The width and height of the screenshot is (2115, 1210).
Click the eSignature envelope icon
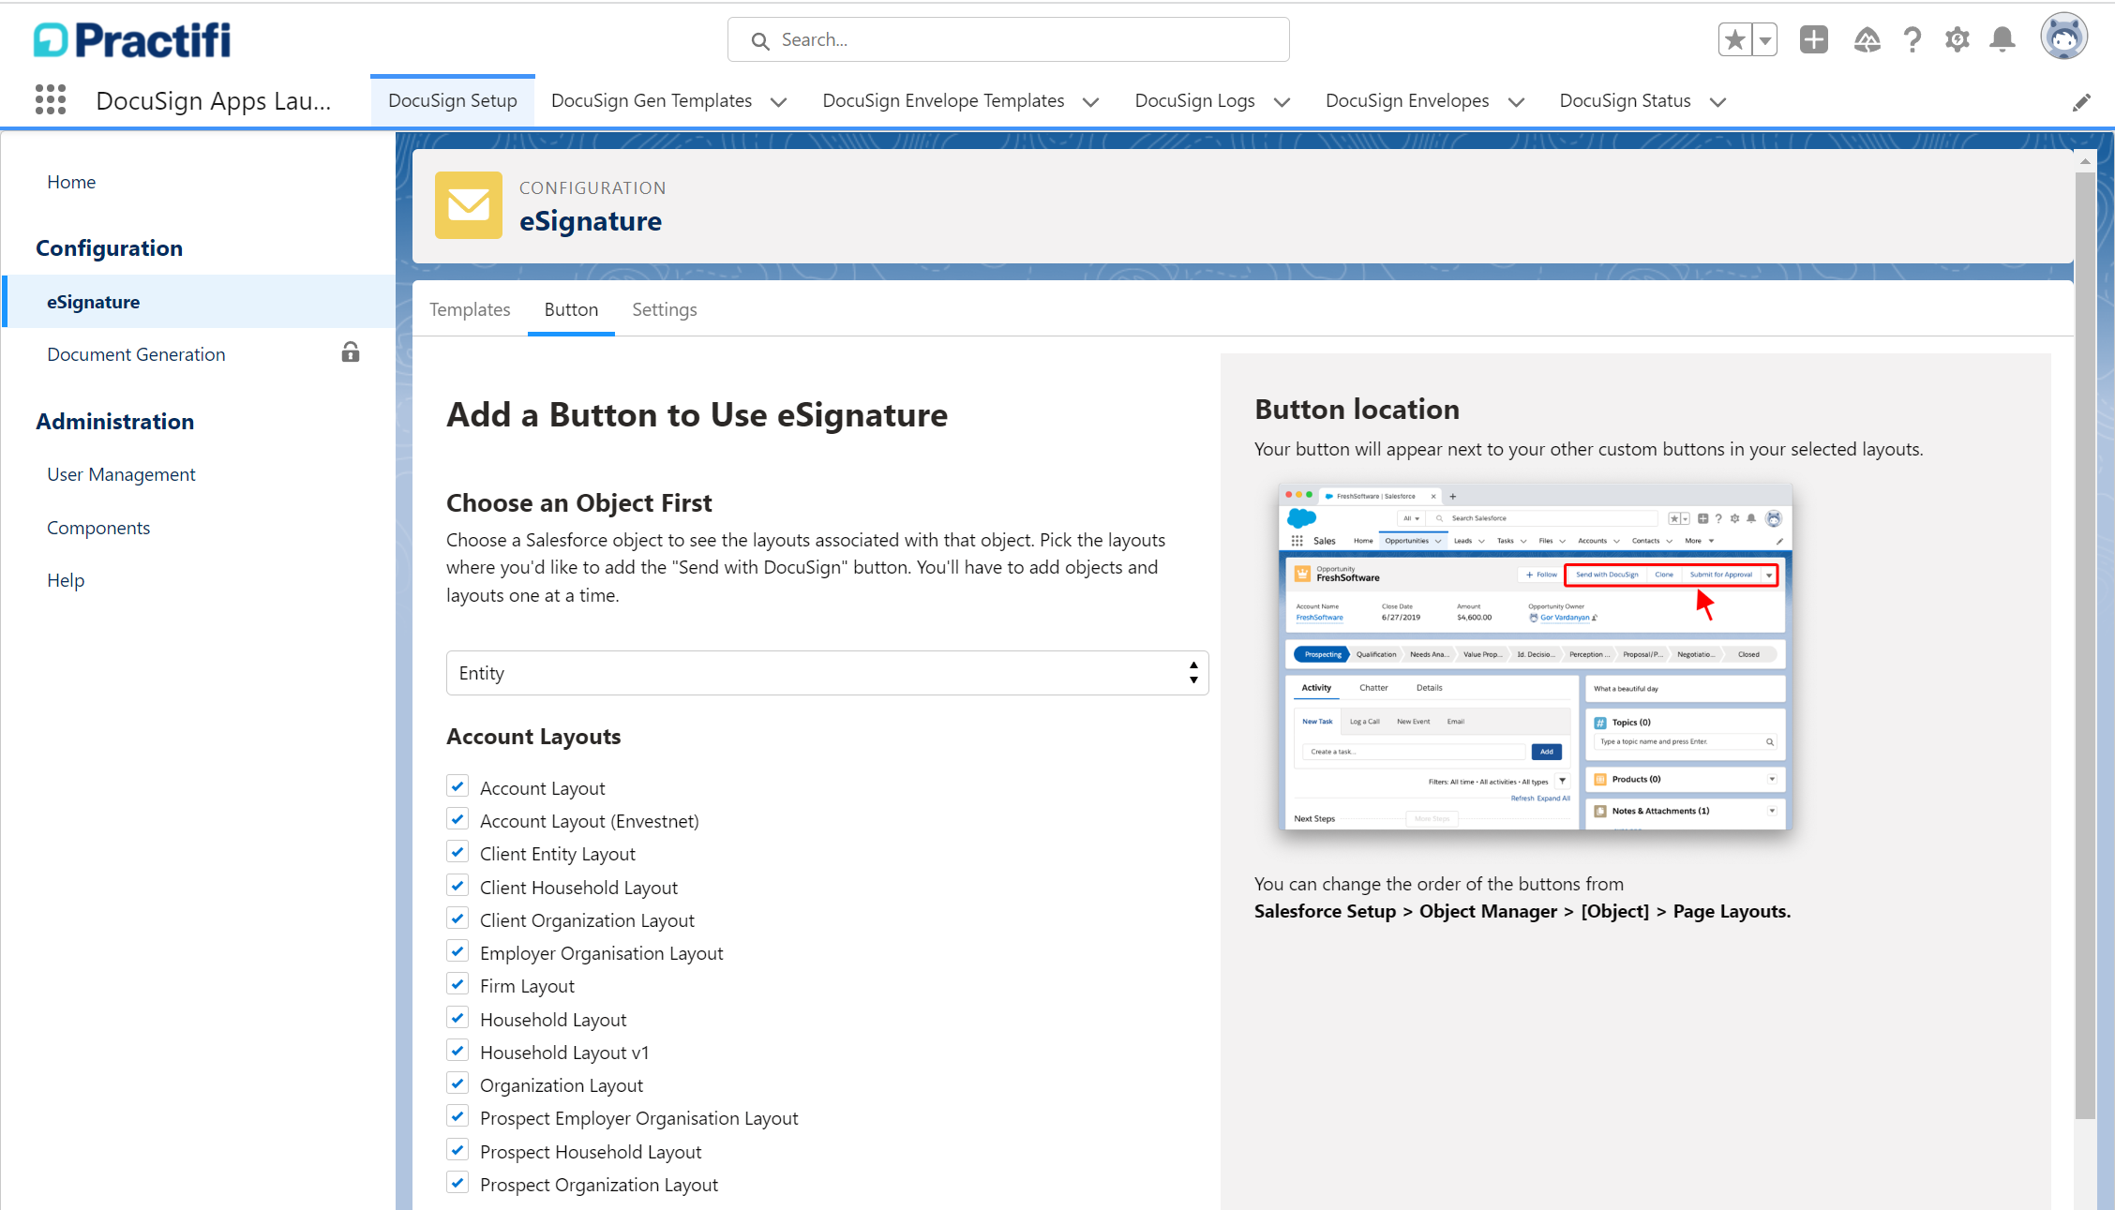(x=469, y=204)
